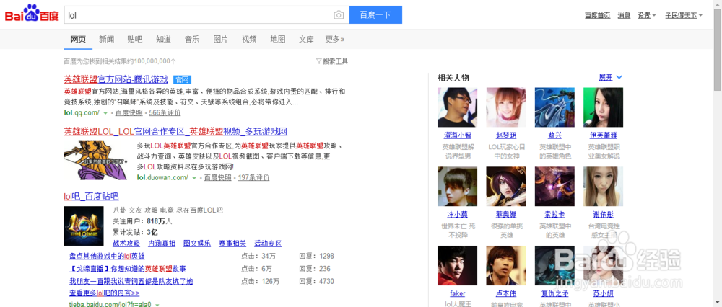
Task: View 百度快照 for lol.qq.com
Action: [129, 112]
